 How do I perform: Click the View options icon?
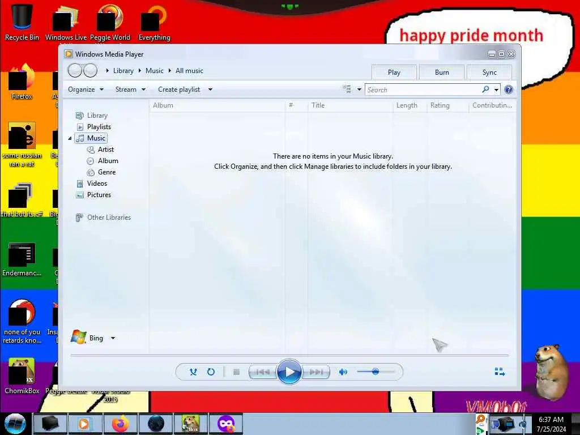pyautogui.click(x=347, y=89)
